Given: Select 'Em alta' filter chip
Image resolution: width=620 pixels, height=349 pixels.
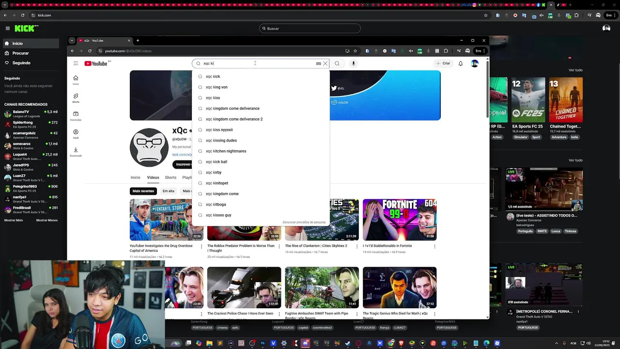Looking at the screenshot, I should click(x=169, y=191).
